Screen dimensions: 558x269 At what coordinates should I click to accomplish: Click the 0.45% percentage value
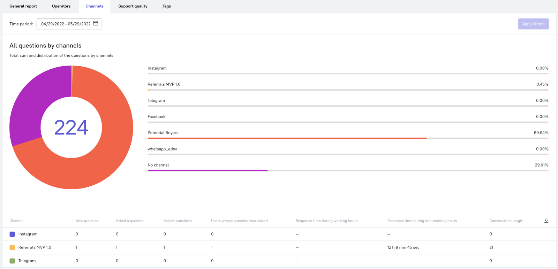tap(542, 84)
